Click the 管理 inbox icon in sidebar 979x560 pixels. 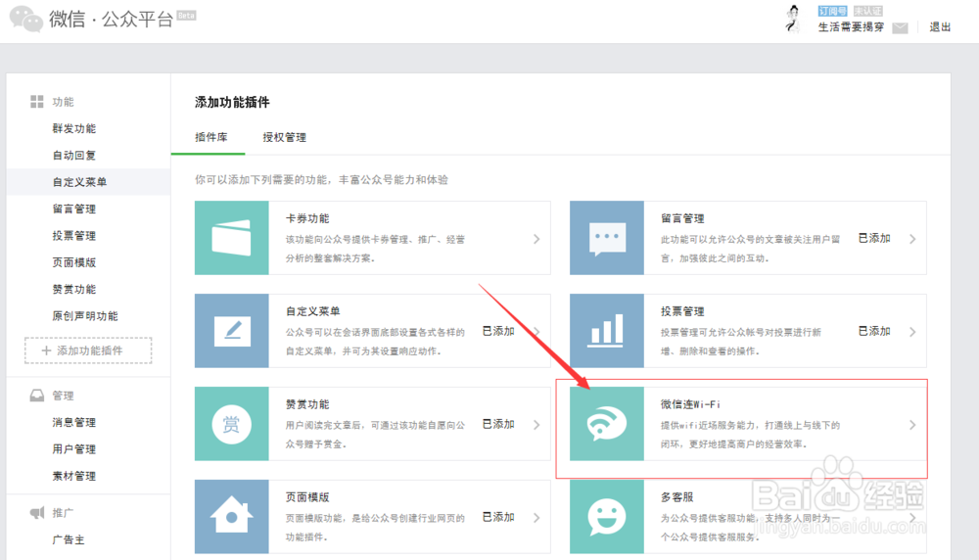[x=37, y=396]
